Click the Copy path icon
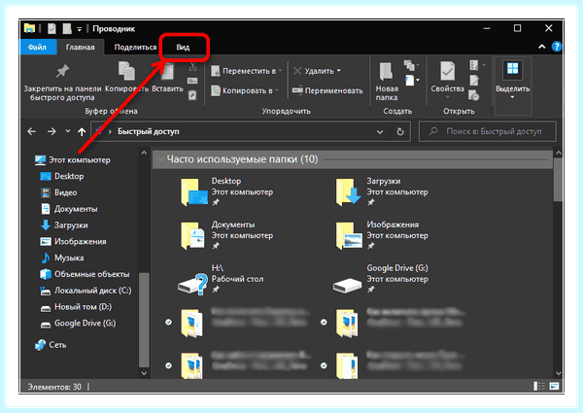 point(192,81)
